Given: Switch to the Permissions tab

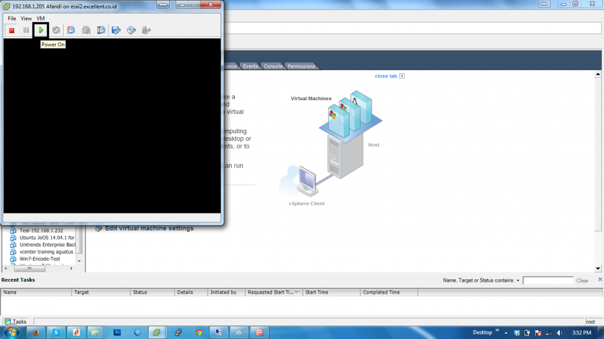Looking at the screenshot, I should tap(301, 66).
